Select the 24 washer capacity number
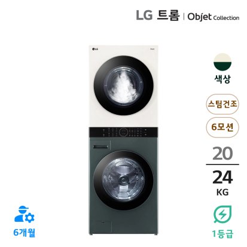This screenshot has width=247, height=247. [222, 178]
